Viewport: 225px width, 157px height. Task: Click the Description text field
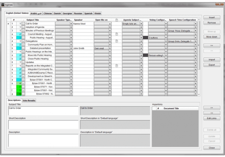(x=43, y=140)
